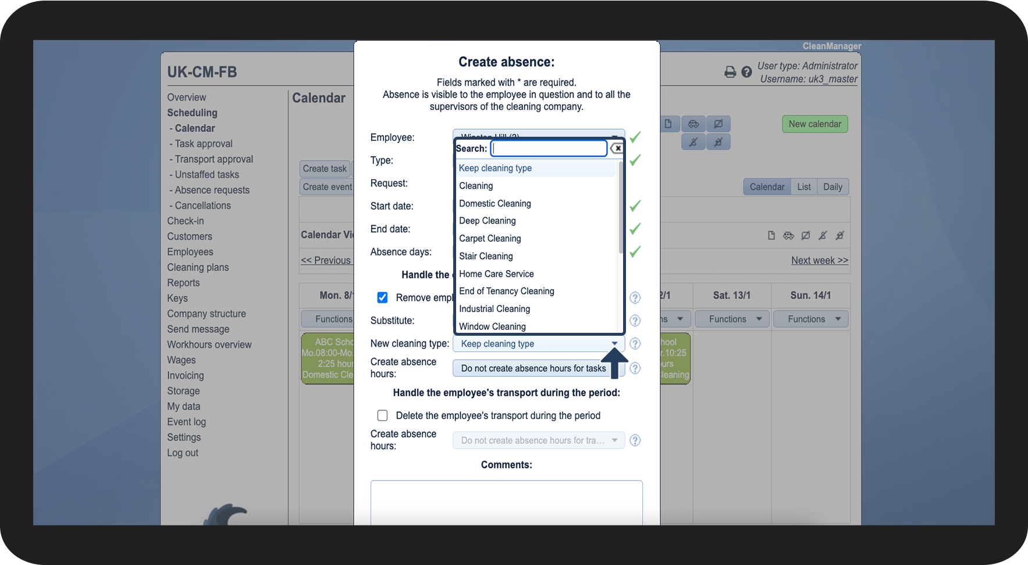
Task: Open the Employee dropdown
Action: coord(539,133)
